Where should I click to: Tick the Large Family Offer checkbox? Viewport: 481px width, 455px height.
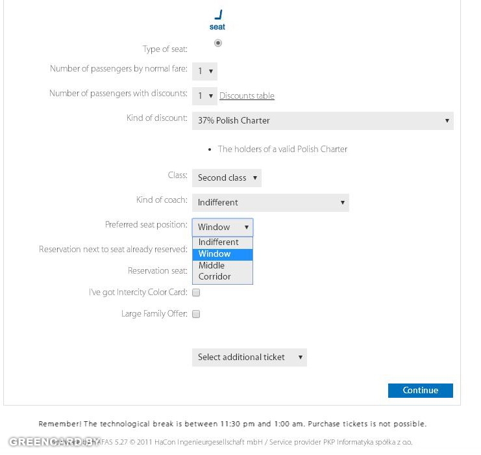click(x=196, y=314)
